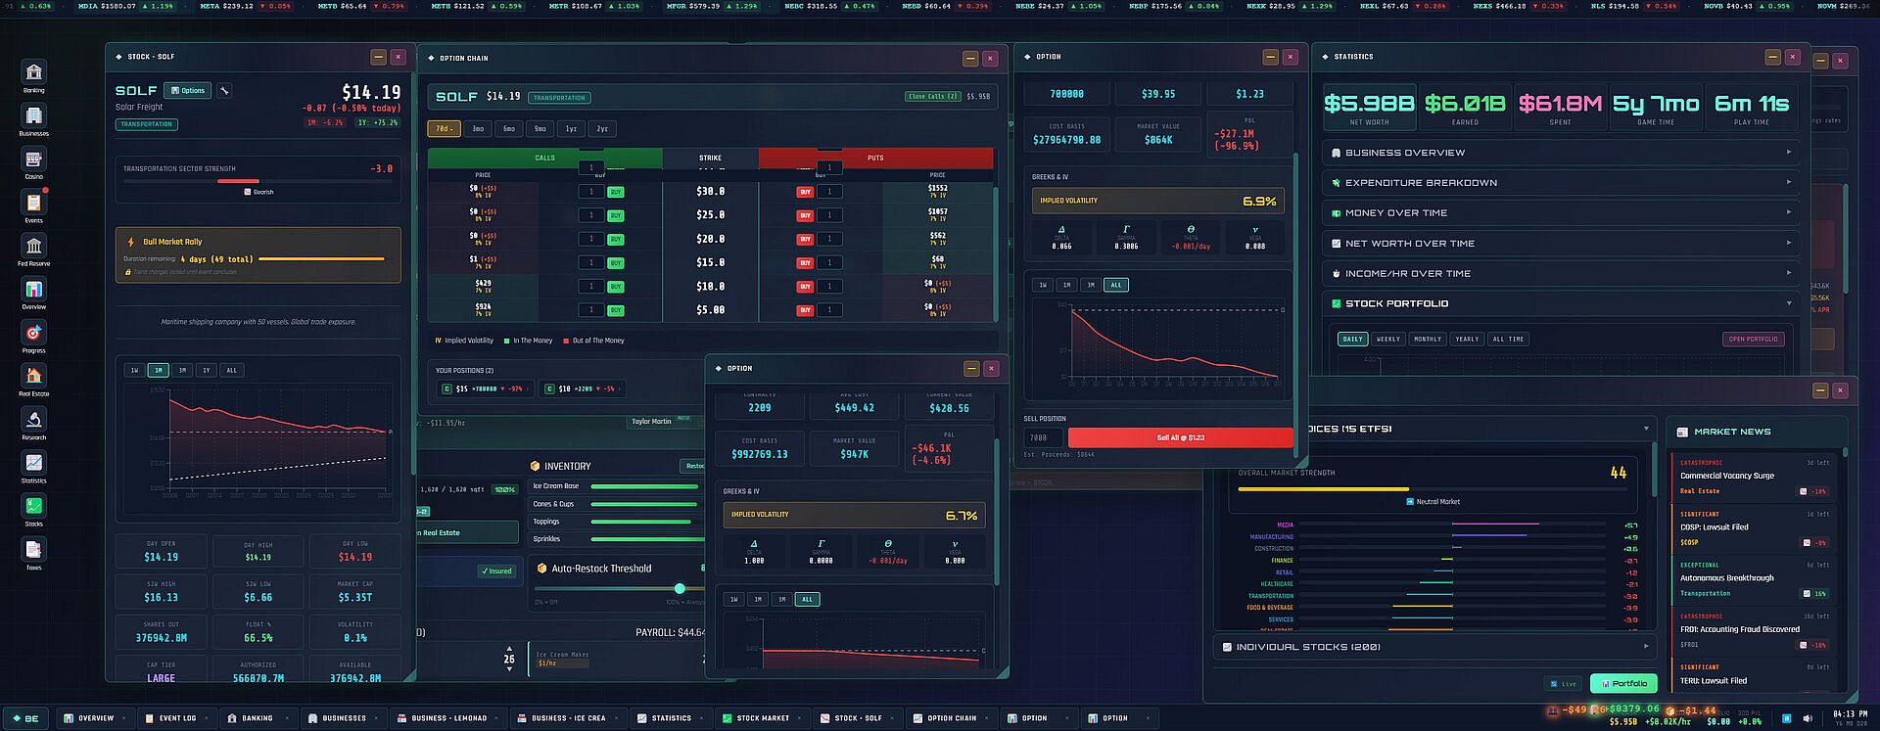
Task: Open the $15 call position chip
Action: point(487,388)
